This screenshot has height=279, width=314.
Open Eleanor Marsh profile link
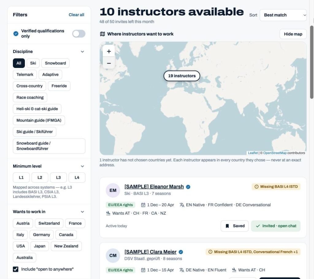[154, 187]
